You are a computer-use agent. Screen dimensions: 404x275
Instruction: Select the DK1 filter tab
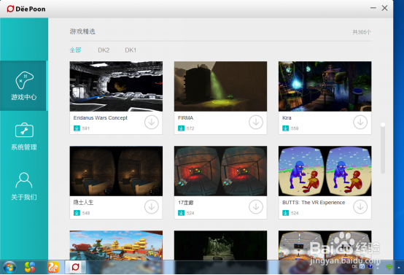coord(131,50)
